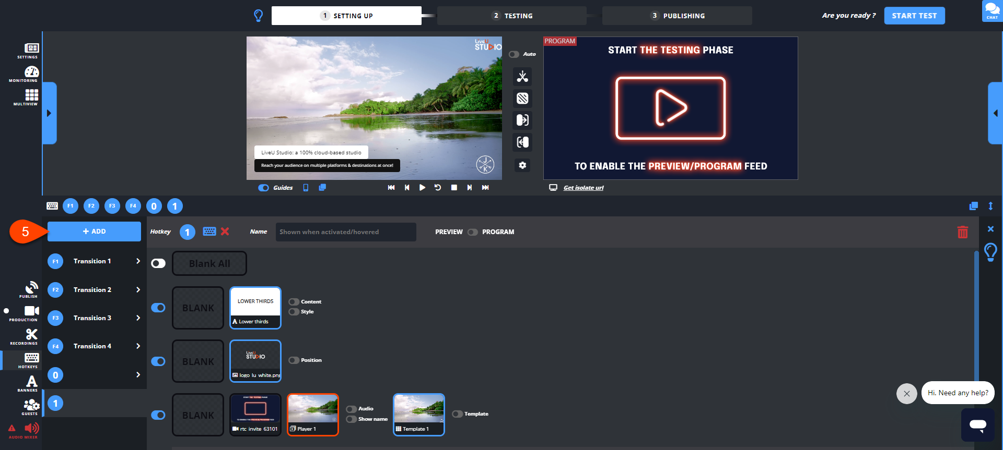Enable the Auto transition toggle
The image size is (1003, 450).
coord(514,54)
